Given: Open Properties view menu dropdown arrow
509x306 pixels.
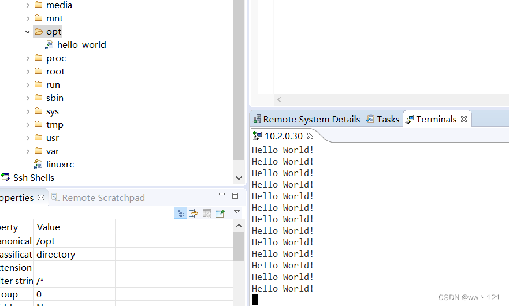Looking at the screenshot, I should (x=236, y=212).
